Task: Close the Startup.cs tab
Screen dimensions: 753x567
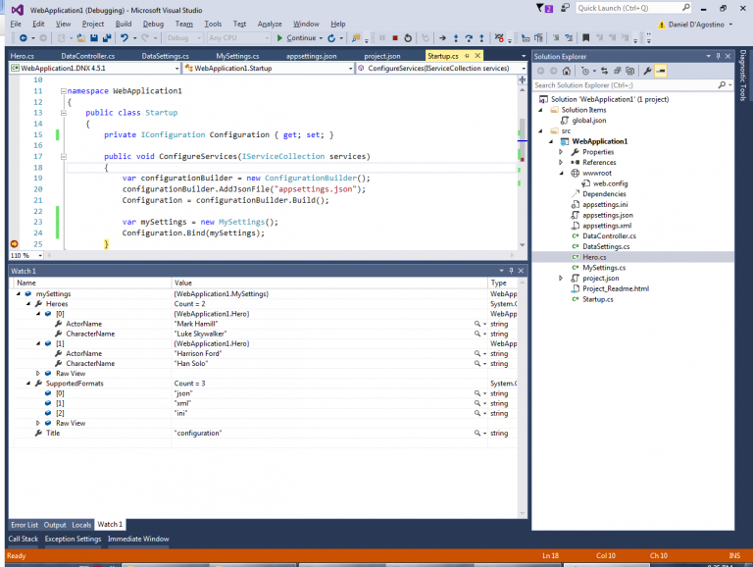Action: click(x=477, y=56)
